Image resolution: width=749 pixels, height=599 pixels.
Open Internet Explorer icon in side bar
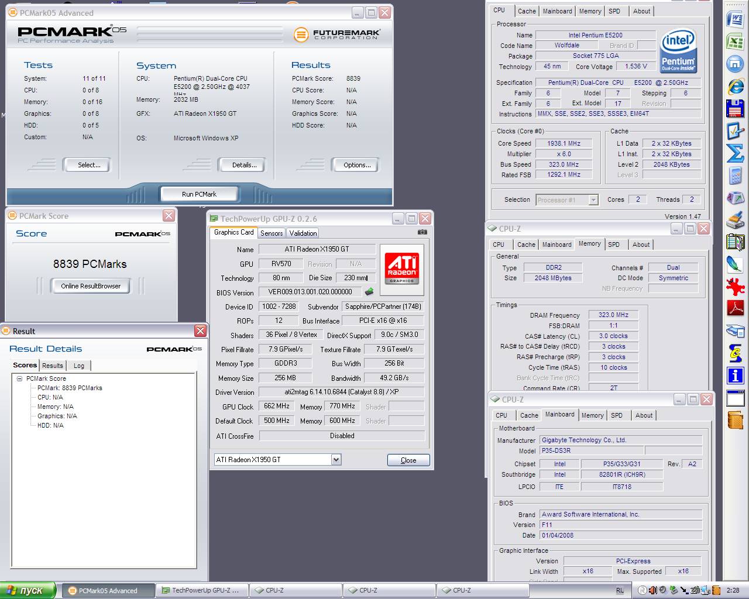735,87
